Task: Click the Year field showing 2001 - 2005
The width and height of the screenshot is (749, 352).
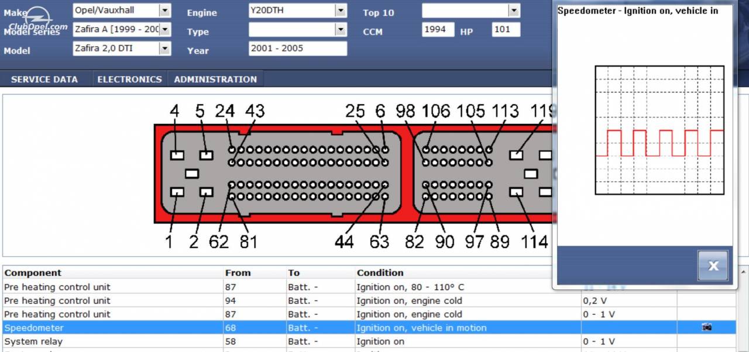Action: point(297,49)
